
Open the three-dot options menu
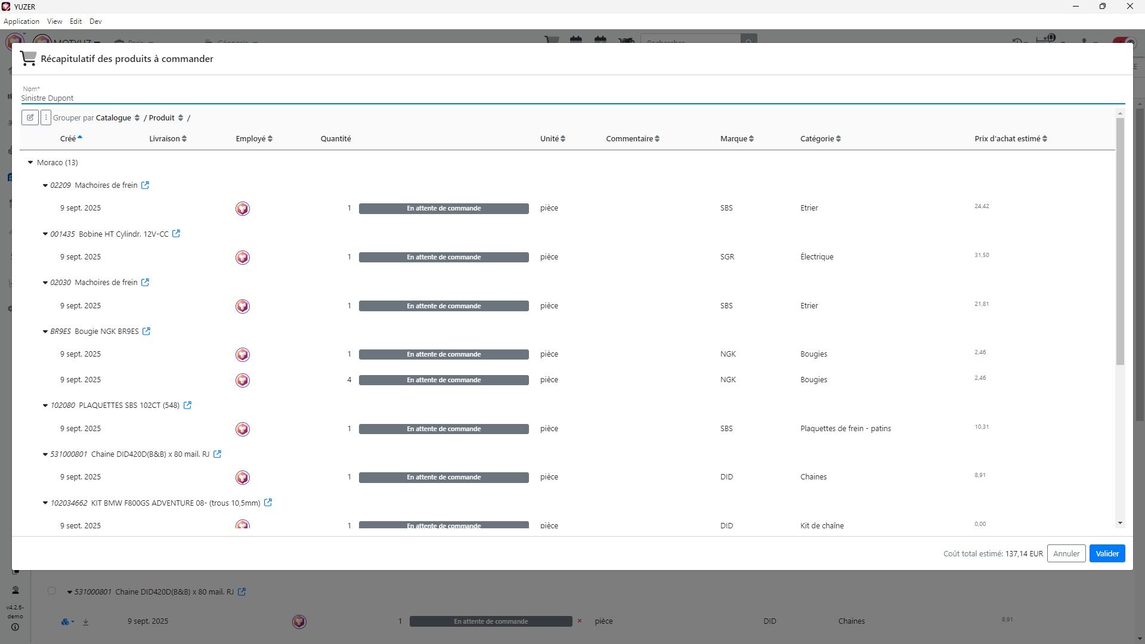[46, 117]
